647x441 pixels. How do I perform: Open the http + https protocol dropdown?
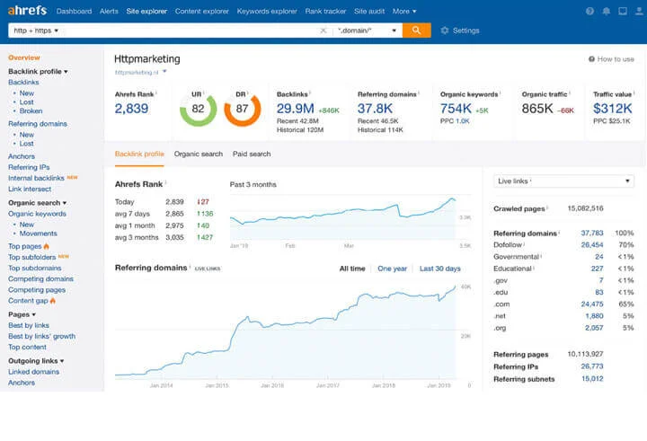pos(36,31)
